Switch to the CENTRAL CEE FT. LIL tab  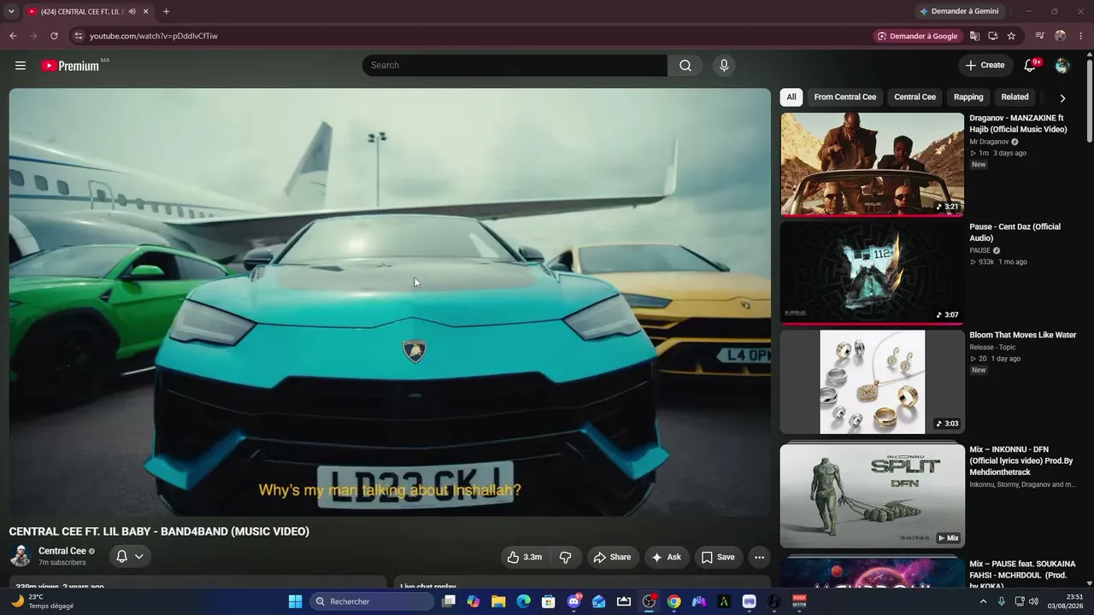82,12
